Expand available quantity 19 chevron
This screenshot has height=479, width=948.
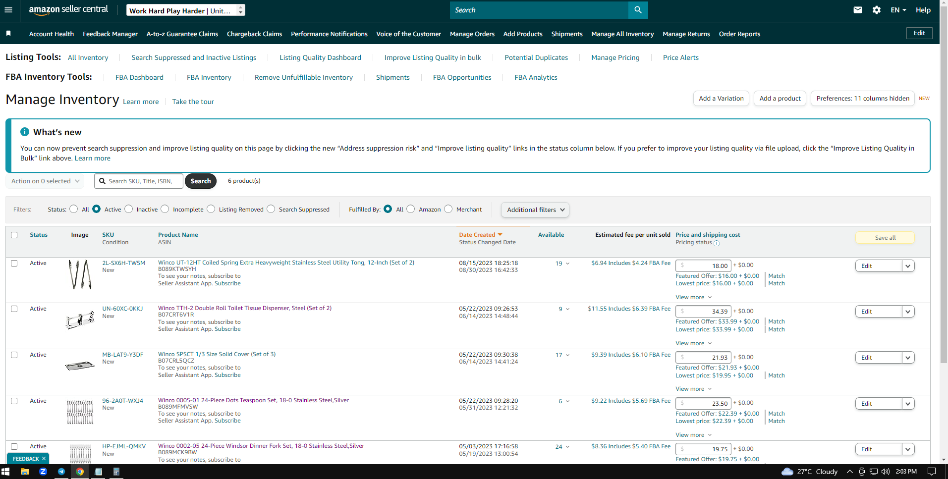click(x=567, y=264)
